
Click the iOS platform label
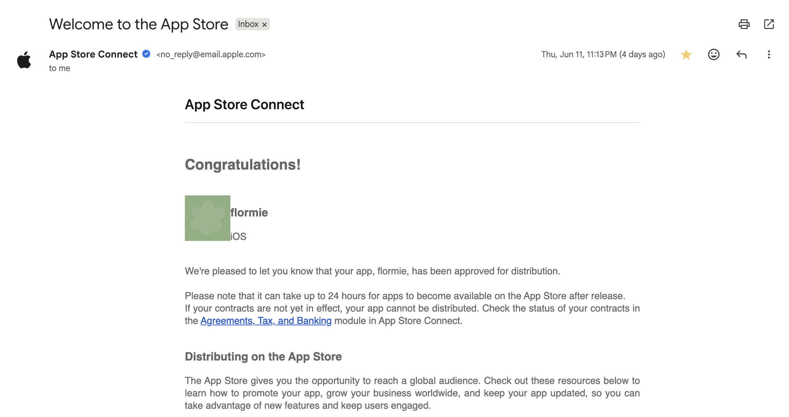(238, 236)
